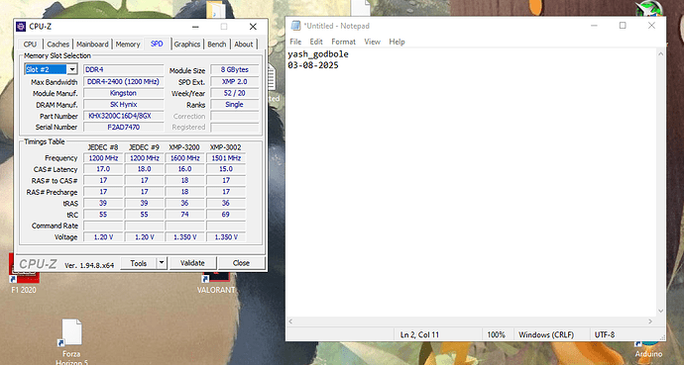
Task: Click the 03-08-2025 line in Notepad
Action: pyautogui.click(x=313, y=65)
